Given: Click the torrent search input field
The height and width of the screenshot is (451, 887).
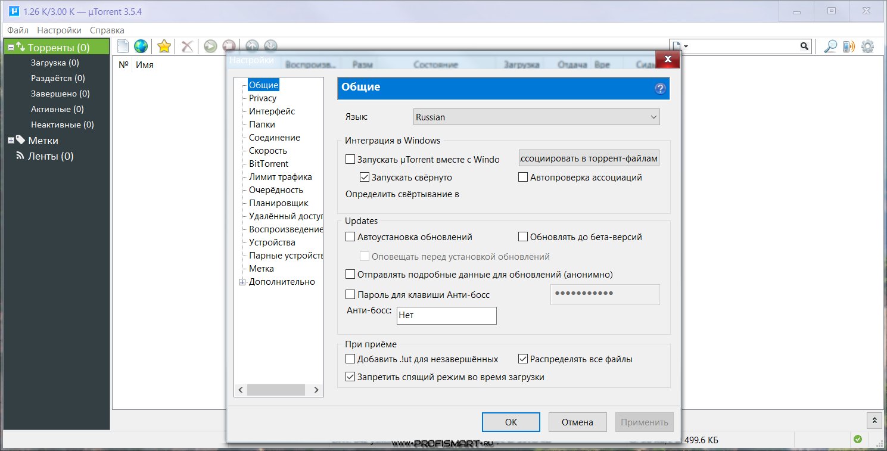Looking at the screenshot, I should [745, 46].
